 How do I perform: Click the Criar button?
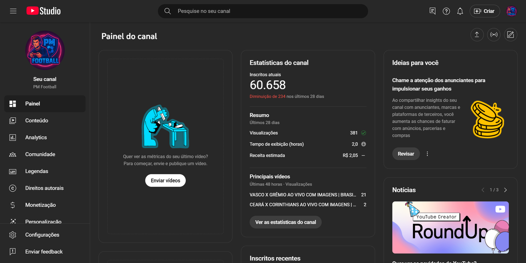(485, 11)
